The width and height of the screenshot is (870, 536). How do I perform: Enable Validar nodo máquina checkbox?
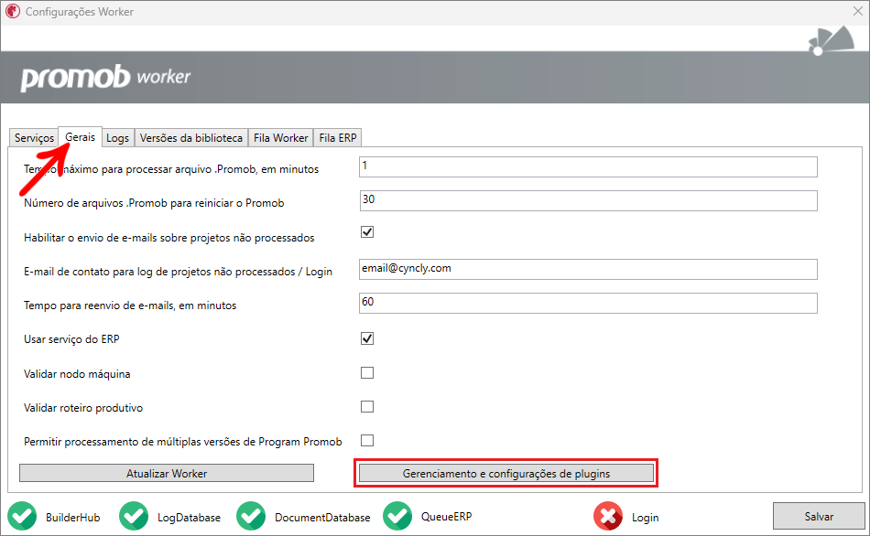[366, 372]
